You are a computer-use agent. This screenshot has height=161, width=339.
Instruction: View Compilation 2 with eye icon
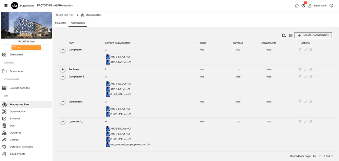pos(311,77)
